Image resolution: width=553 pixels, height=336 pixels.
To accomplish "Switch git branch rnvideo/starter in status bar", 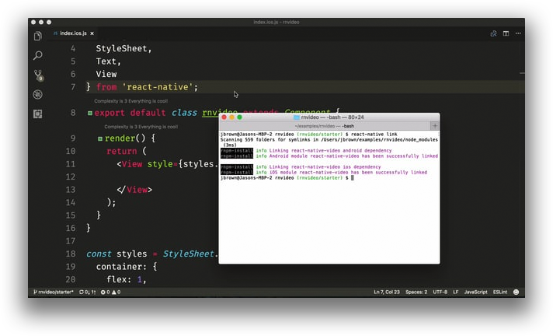I will (x=54, y=292).
